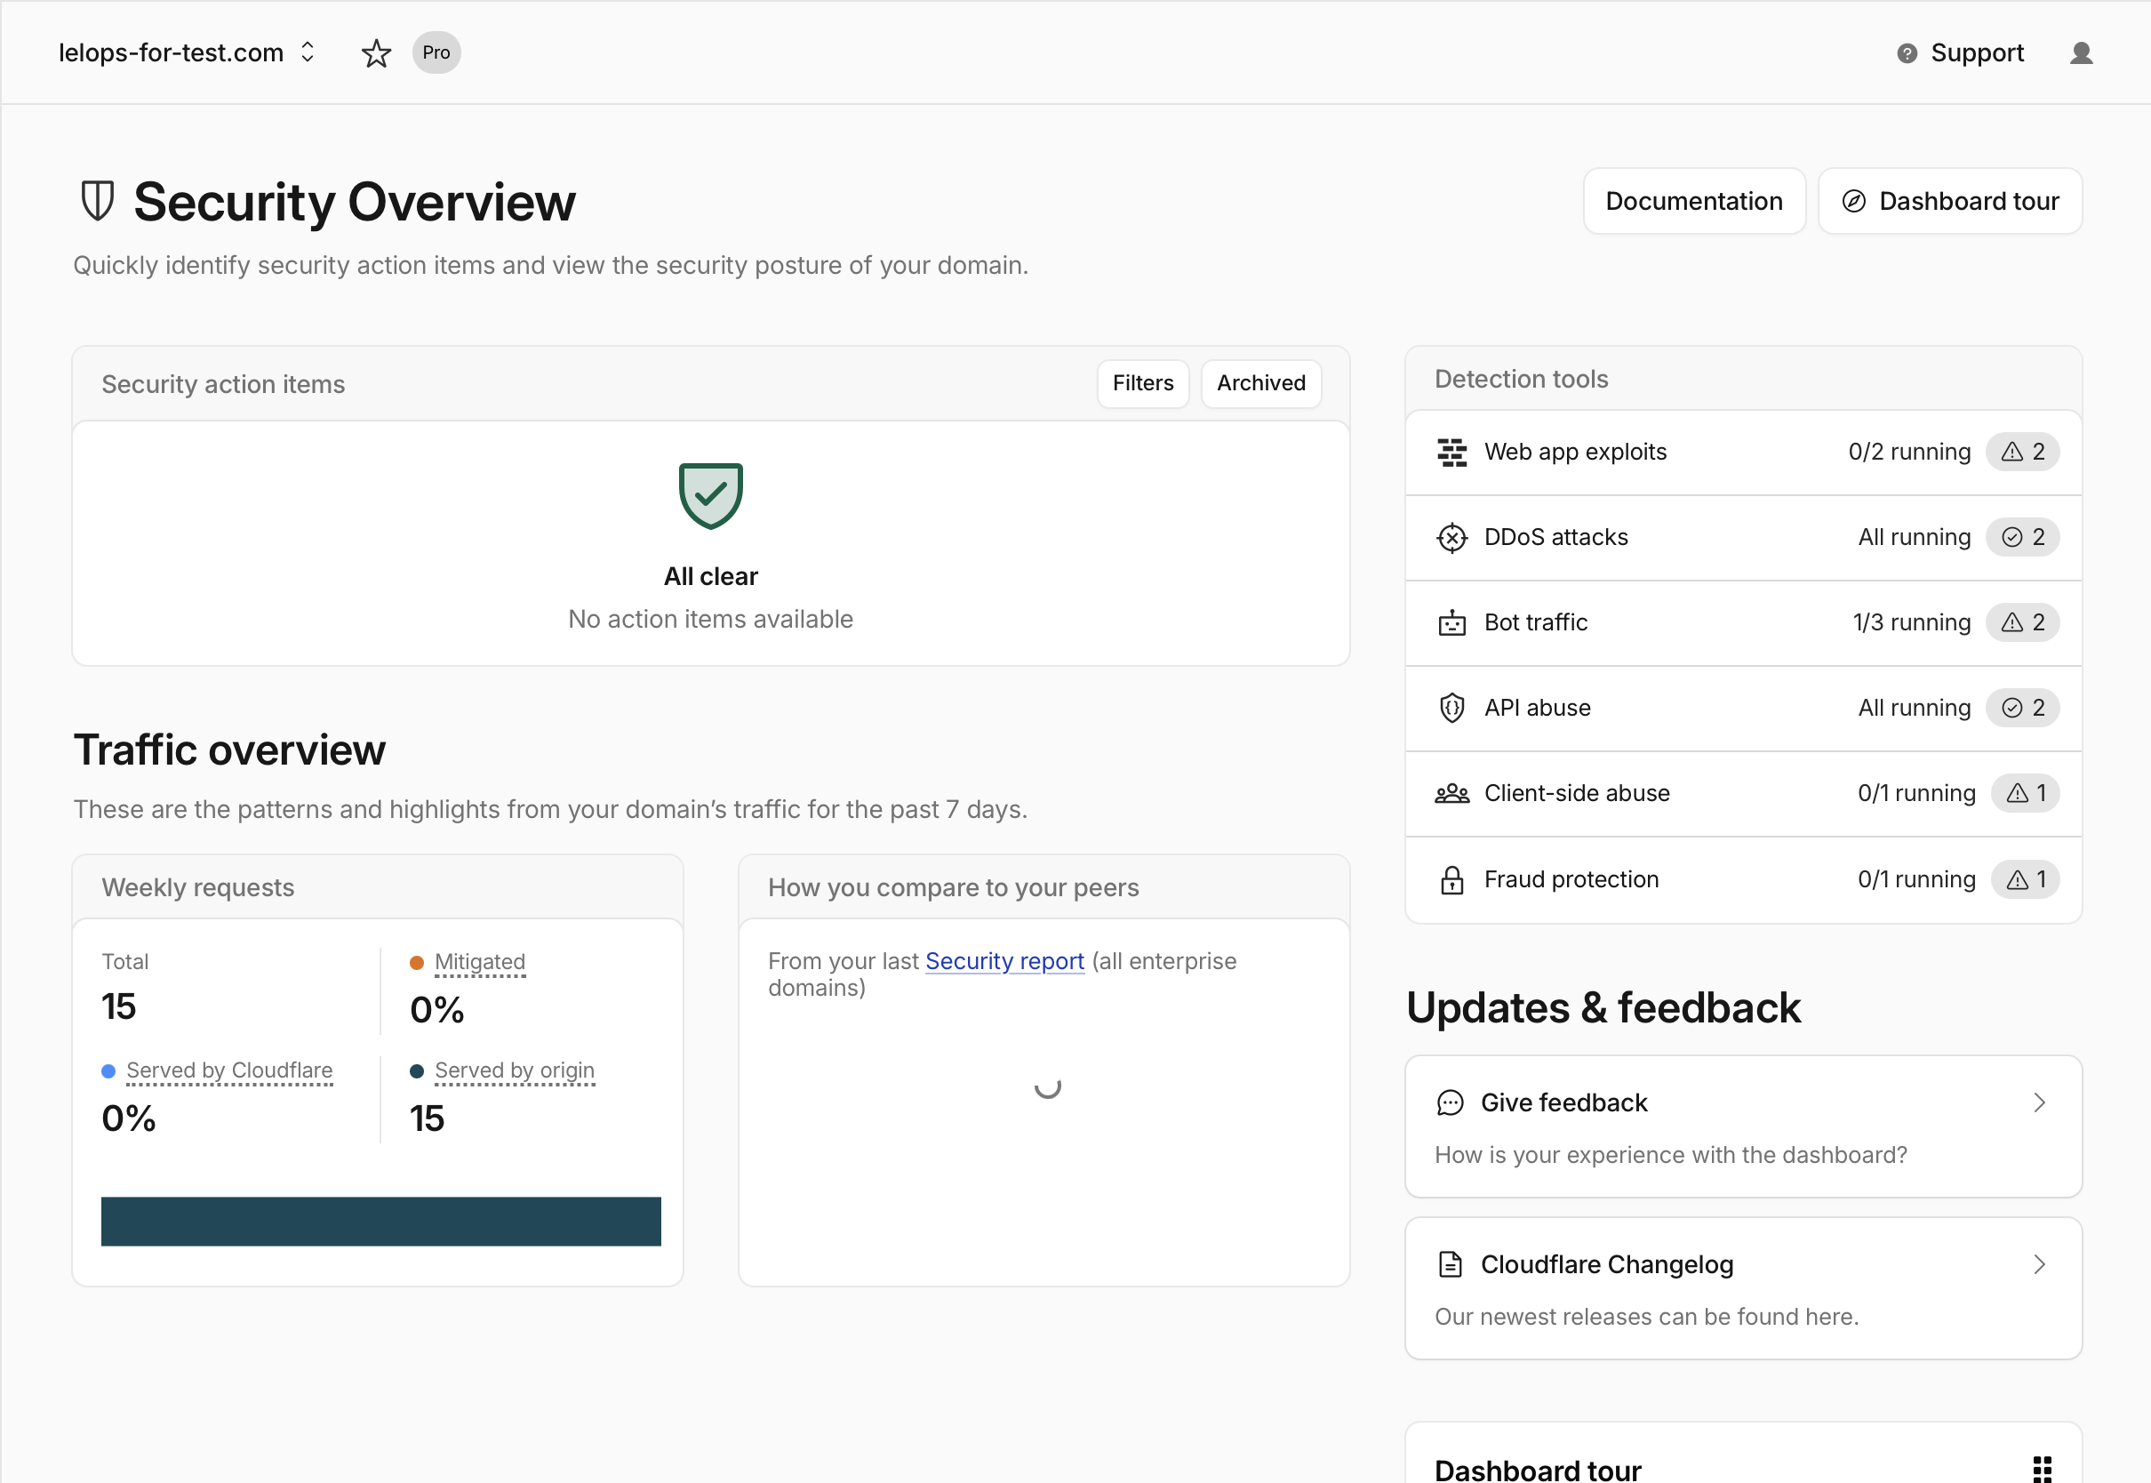The height and width of the screenshot is (1483, 2151).
Task: View Archived security action items
Action: coord(1260,384)
